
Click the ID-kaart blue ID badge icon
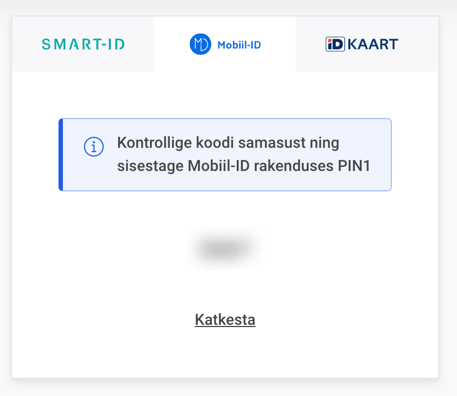(x=335, y=44)
